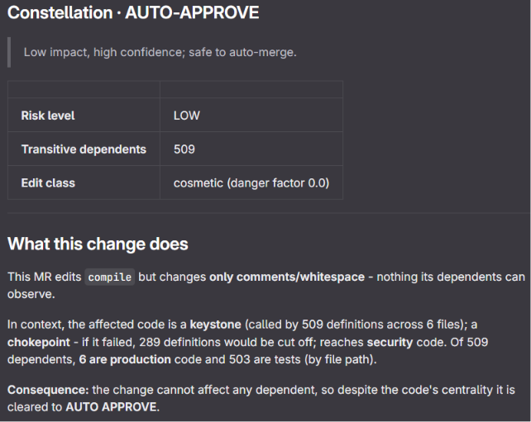Click the What this change does heading

(x=98, y=244)
